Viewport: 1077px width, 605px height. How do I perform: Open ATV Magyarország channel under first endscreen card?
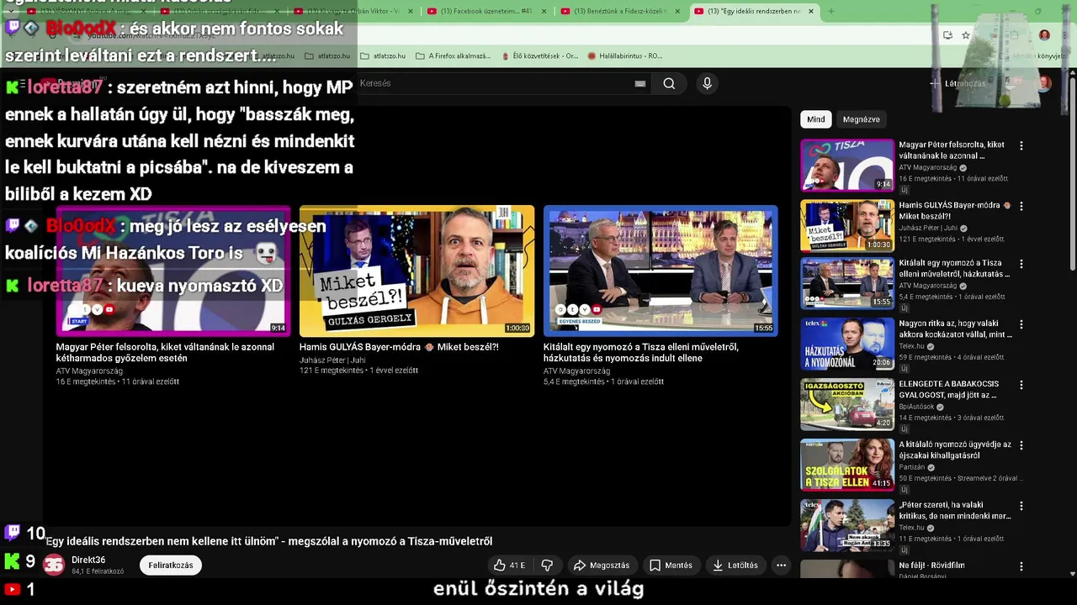(89, 371)
